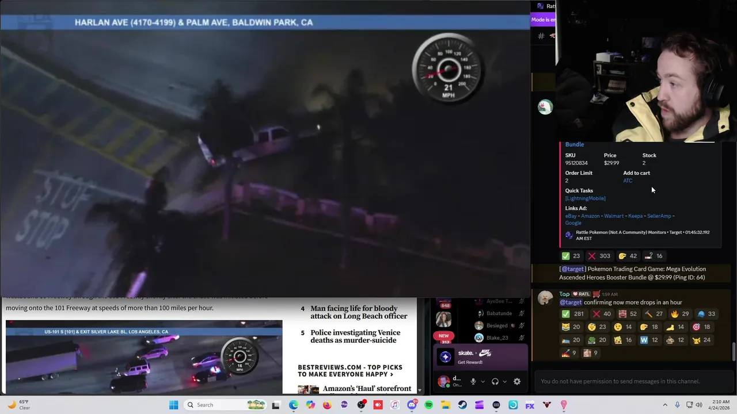Toggle the checkmark reaction showing 281

tap(573, 314)
